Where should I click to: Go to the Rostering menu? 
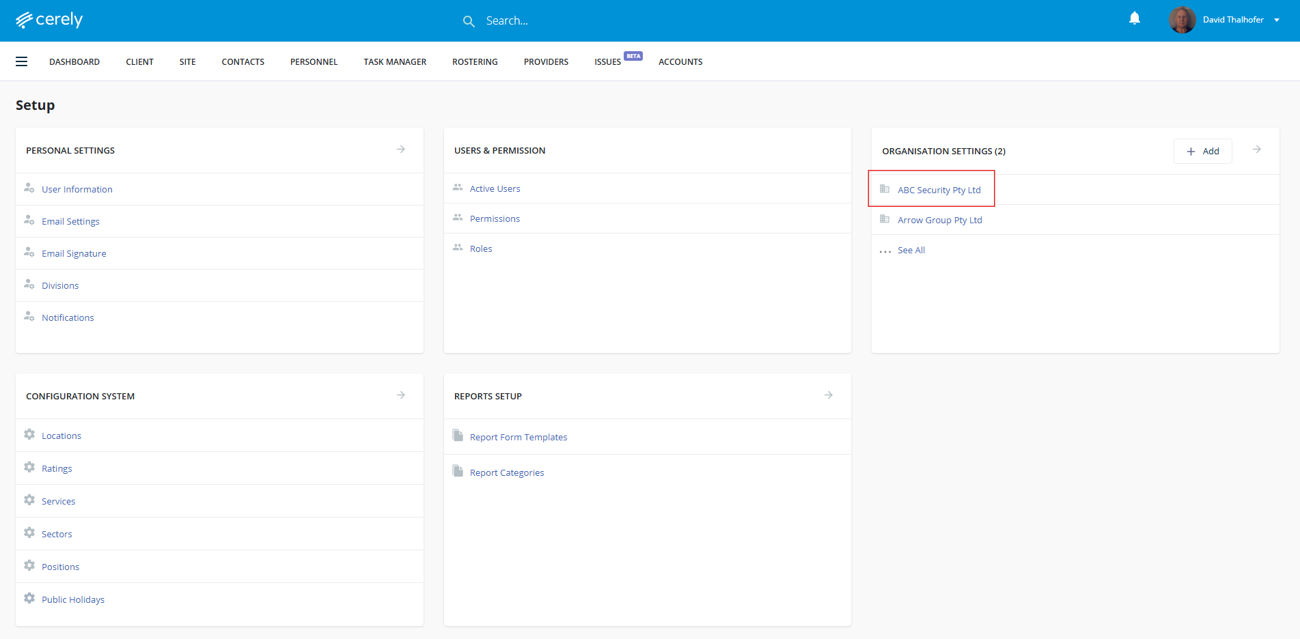coord(475,62)
